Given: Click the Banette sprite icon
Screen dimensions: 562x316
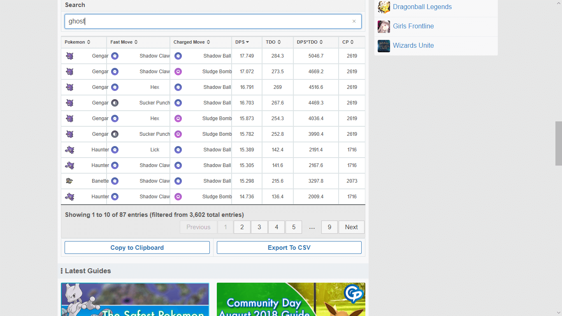Looking at the screenshot, I should tap(69, 181).
